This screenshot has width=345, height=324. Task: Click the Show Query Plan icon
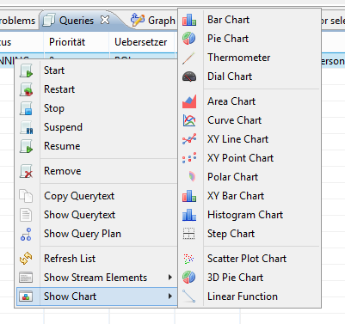pyautogui.click(x=26, y=234)
